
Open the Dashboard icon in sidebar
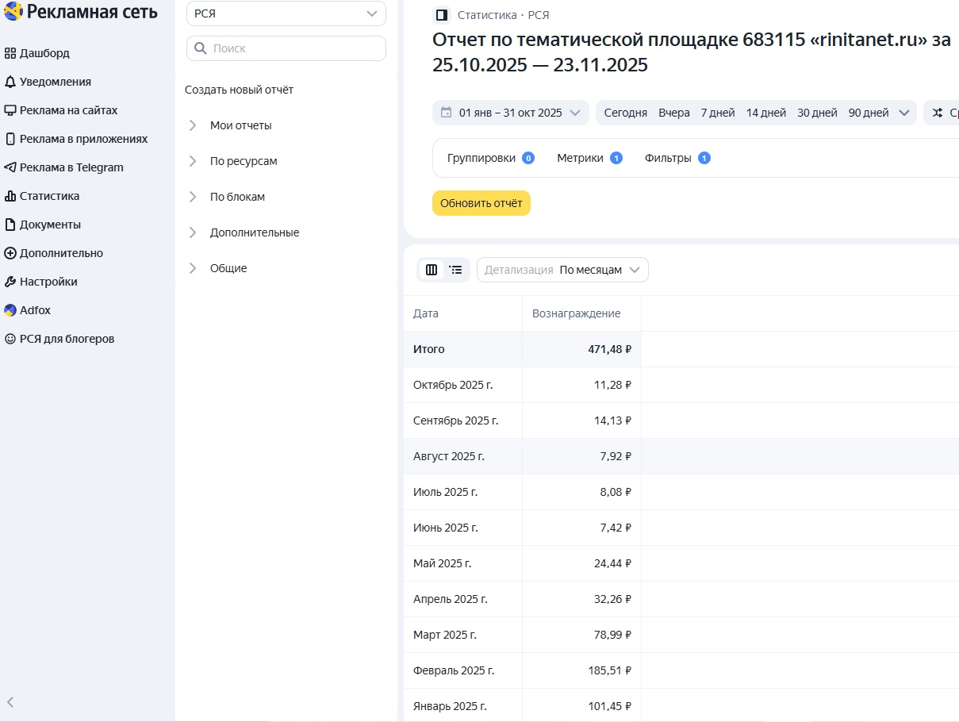click(10, 53)
